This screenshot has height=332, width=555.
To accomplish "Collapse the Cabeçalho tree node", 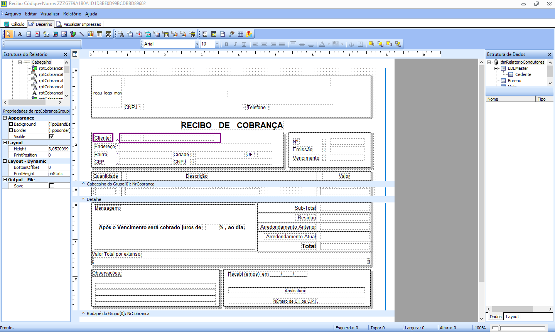I will [x=20, y=62].
